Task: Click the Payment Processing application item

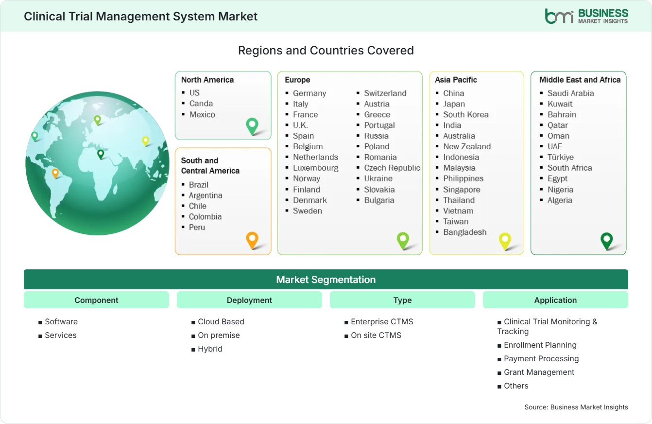Action: [541, 359]
